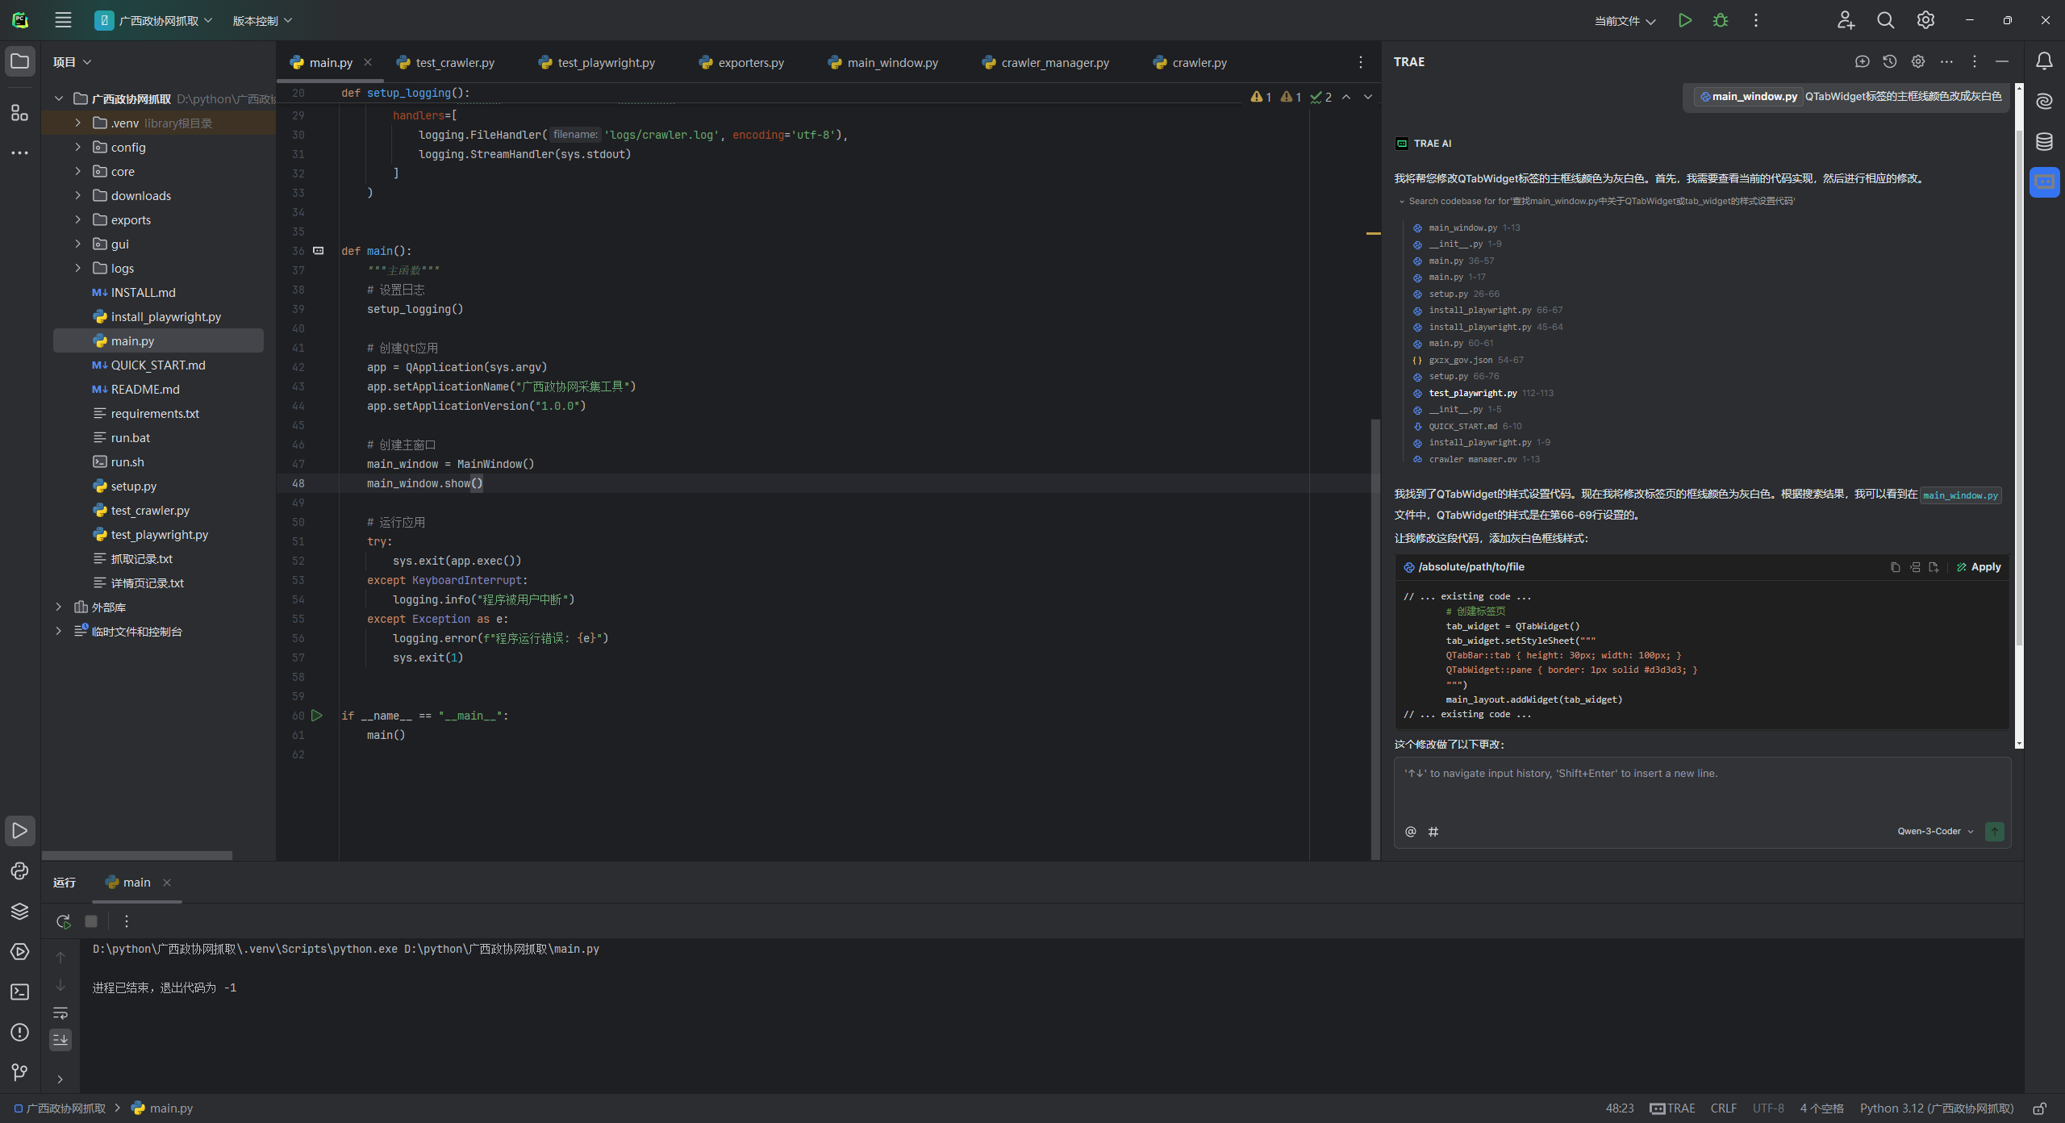Run the current file with the green play icon
2065x1123 pixels.
(x=1685, y=20)
